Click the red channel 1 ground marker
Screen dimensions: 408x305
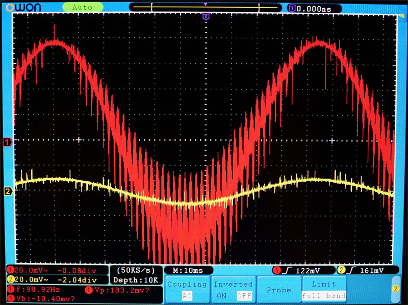click(8, 142)
